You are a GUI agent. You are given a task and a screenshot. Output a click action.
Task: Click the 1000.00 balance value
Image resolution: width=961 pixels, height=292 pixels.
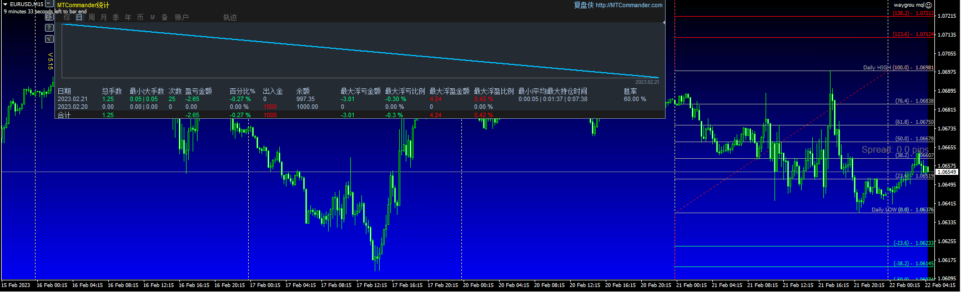[x=307, y=107]
